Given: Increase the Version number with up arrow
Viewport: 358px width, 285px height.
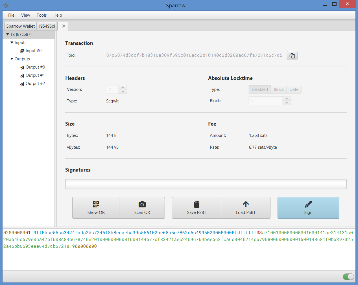Looking at the screenshot, I should [123, 87].
